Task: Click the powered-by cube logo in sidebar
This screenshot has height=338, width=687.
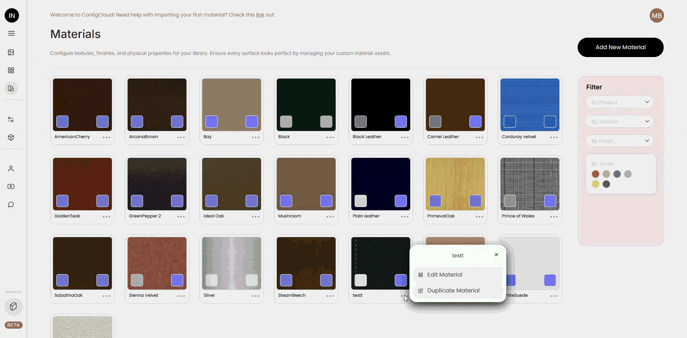Action: tap(14, 307)
